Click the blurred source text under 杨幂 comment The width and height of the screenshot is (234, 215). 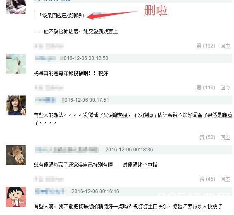point(49,88)
